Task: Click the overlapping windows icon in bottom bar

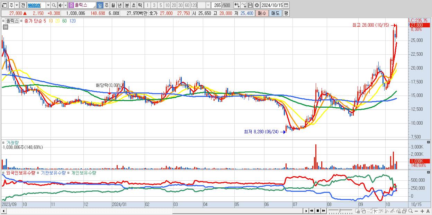Action: click(x=363, y=211)
